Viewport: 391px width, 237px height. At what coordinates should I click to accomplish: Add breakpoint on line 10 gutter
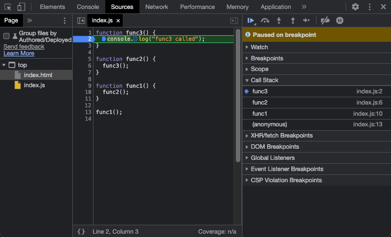(x=89, y=92)
